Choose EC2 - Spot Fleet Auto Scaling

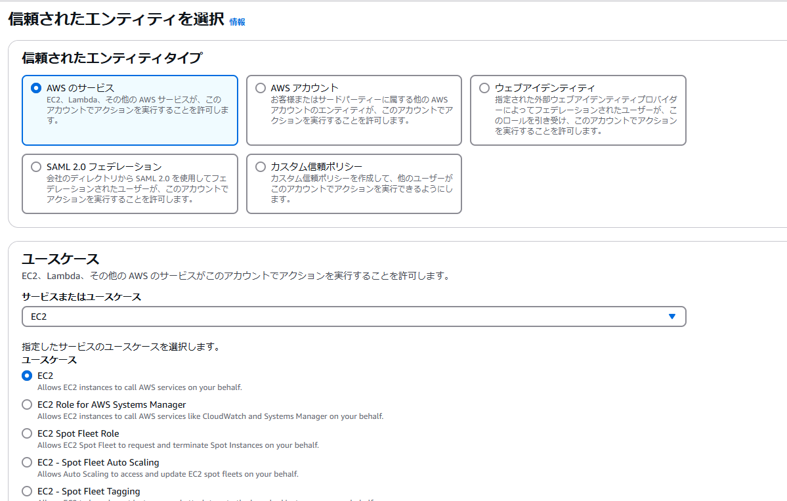pyautogui.click(x=27, y=462)
